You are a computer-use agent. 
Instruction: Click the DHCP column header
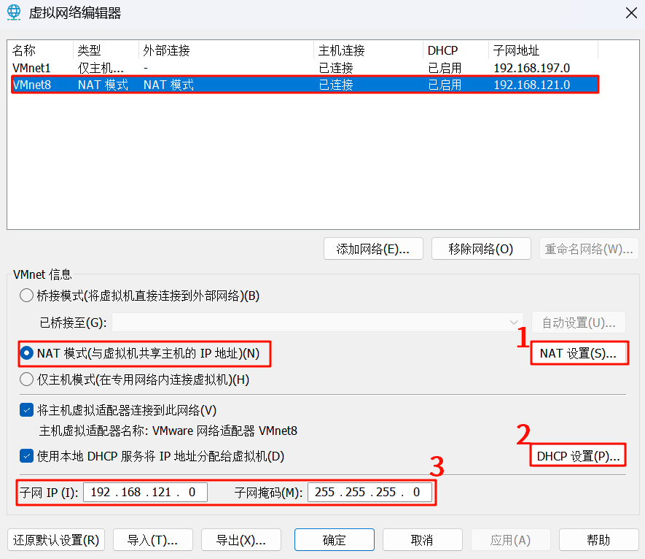pos(442,50)
